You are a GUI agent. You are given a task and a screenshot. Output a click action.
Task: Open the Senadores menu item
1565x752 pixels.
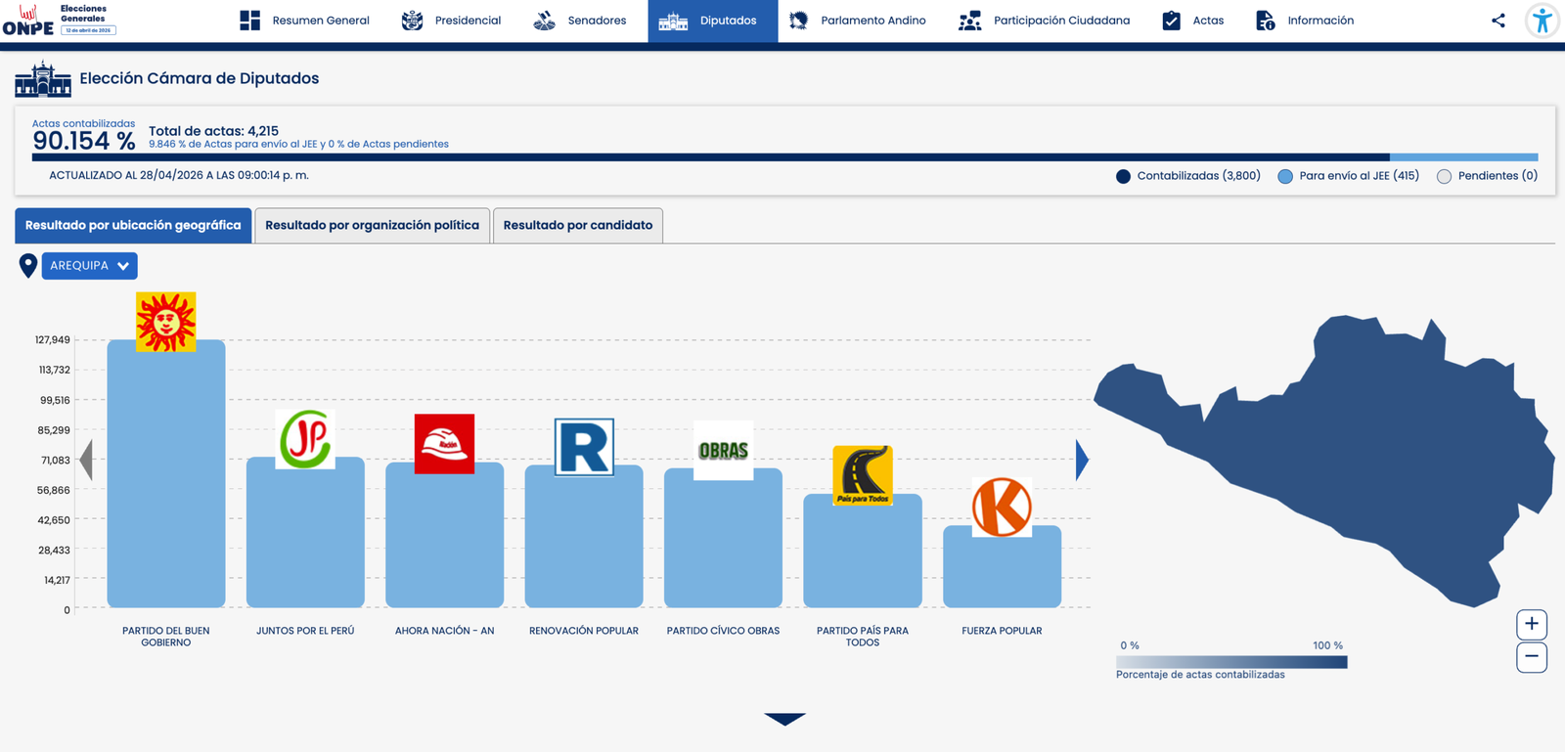tap(580, 21)
